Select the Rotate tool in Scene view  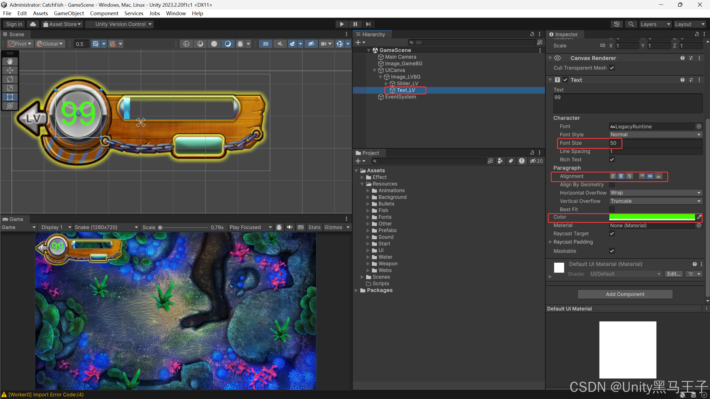point(10,79)
